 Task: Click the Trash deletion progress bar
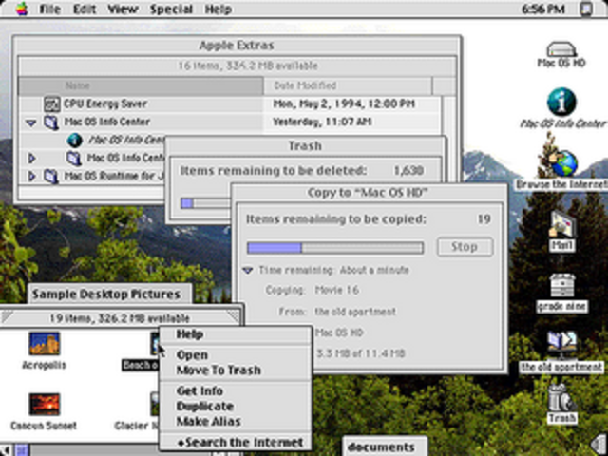[x=205, y=203]
